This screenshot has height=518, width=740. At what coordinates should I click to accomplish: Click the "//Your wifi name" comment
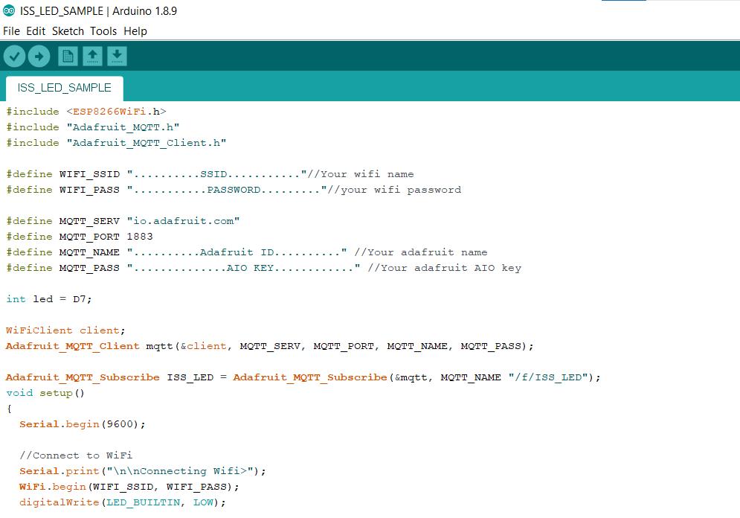tap(361, 173)
